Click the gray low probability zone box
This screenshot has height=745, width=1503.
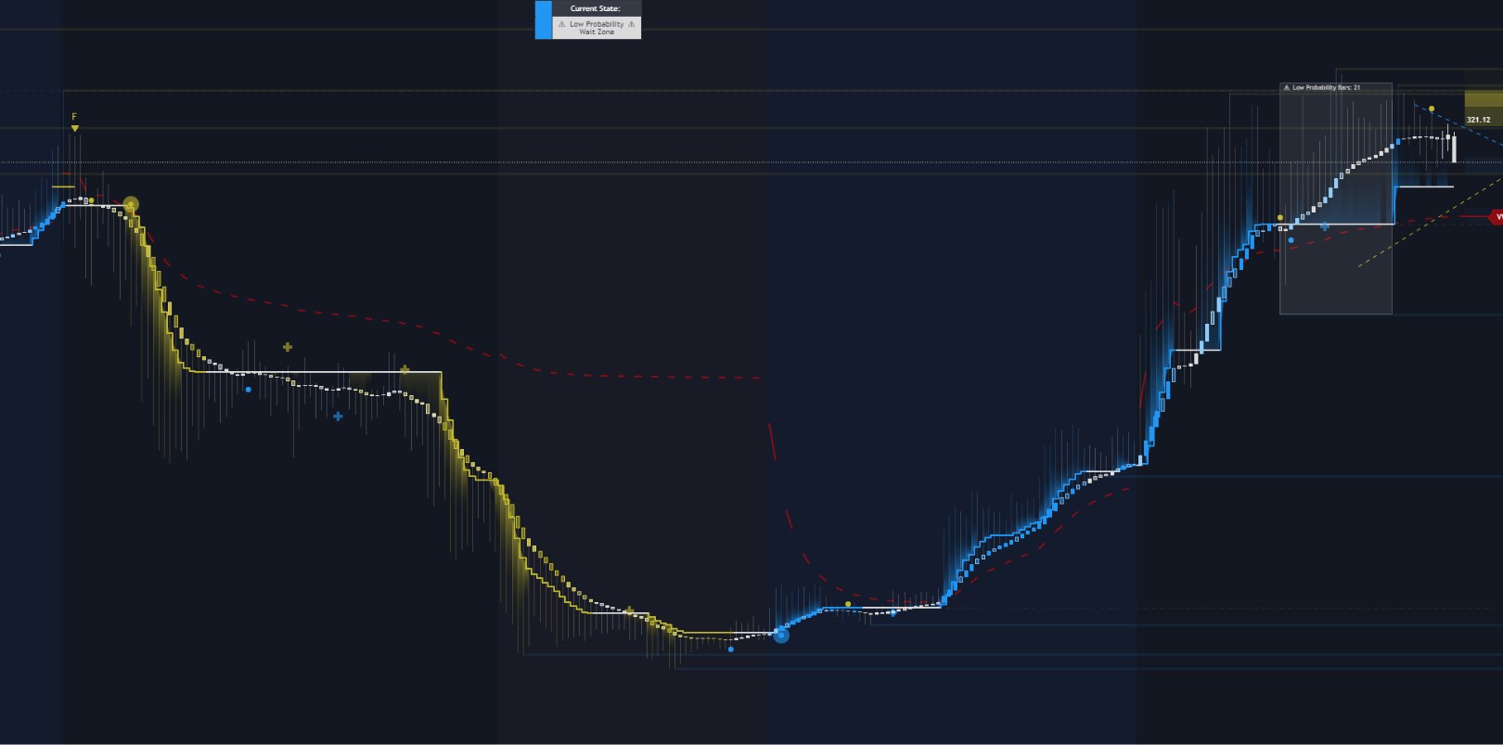coord(1336,199)
